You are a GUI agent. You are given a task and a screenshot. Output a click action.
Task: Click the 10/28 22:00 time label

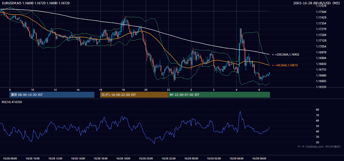point(169,159)
